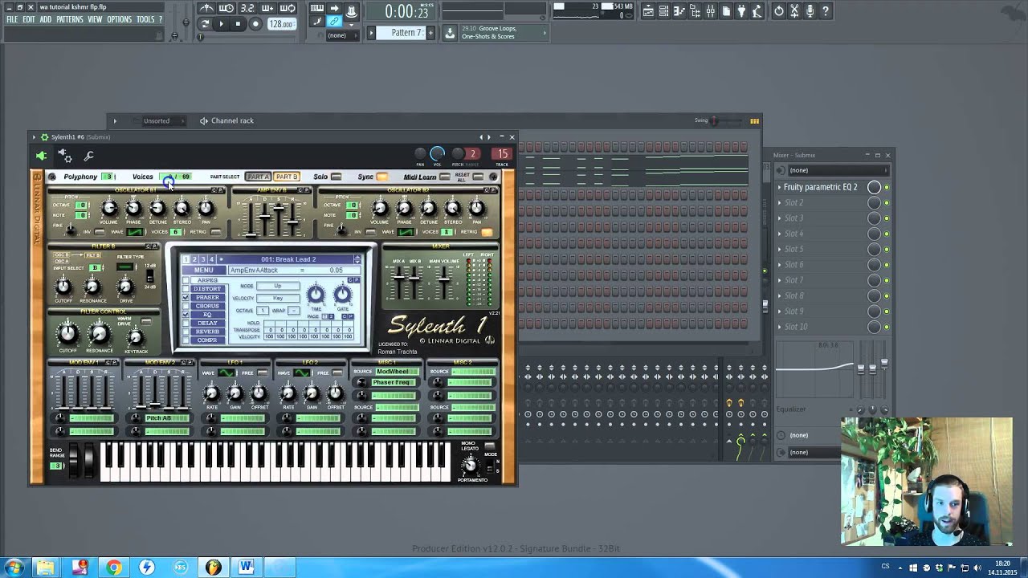Click preset name 001: Break Lead 2

(288, 259)
